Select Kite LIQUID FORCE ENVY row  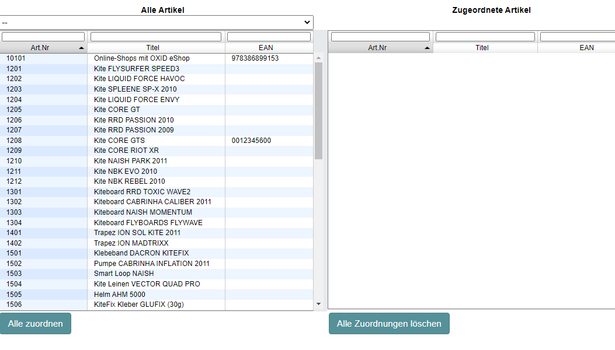tap(157, 100)
